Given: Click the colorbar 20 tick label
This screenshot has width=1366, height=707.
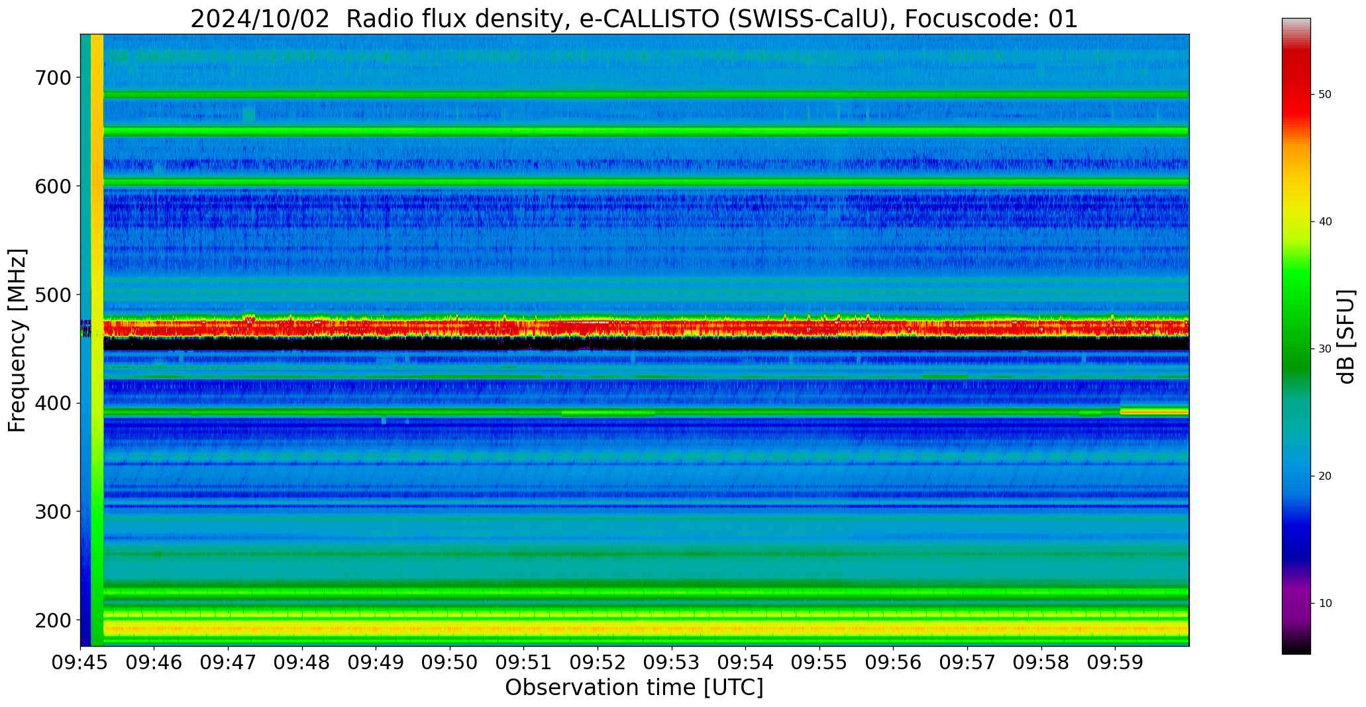Looking at the screenshot, I should 1325,476.
